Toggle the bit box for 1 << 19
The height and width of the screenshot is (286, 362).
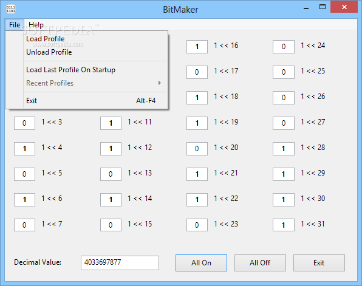click(197, 123)
